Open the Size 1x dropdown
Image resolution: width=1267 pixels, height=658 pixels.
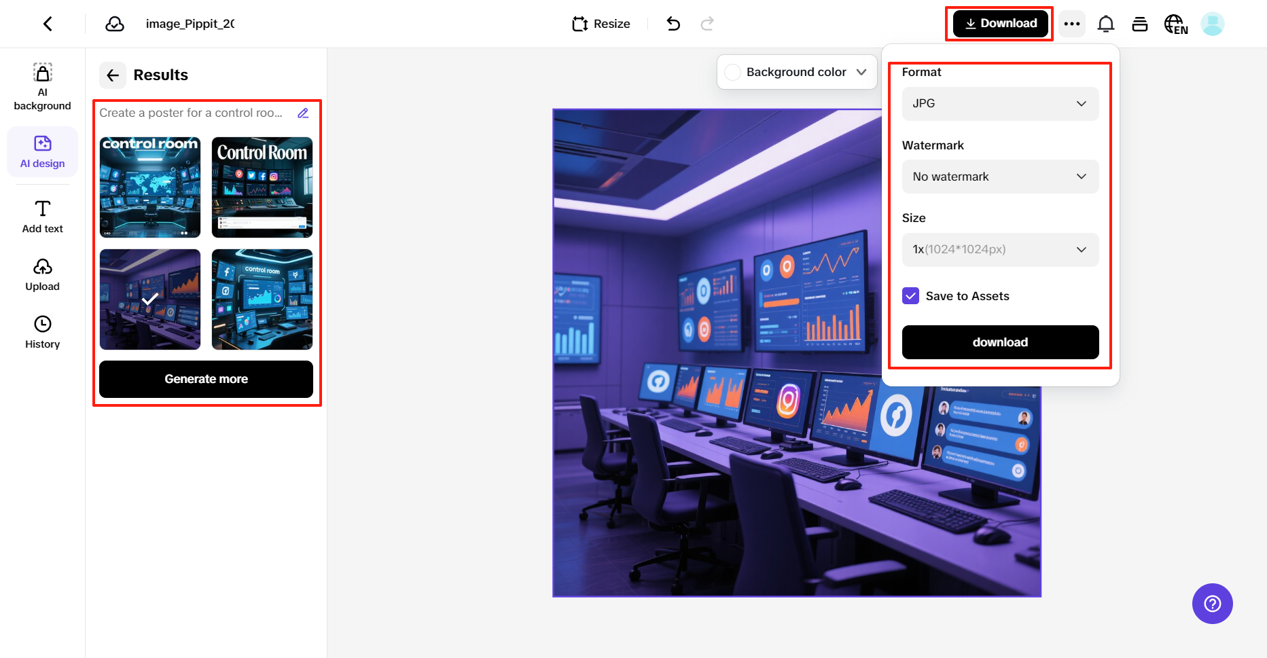point(1000,250)
